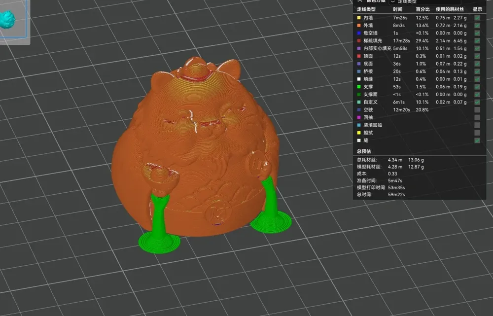Toggle 自定义 display checkbox
Screen dimensions: 493x316
point(477,102)
